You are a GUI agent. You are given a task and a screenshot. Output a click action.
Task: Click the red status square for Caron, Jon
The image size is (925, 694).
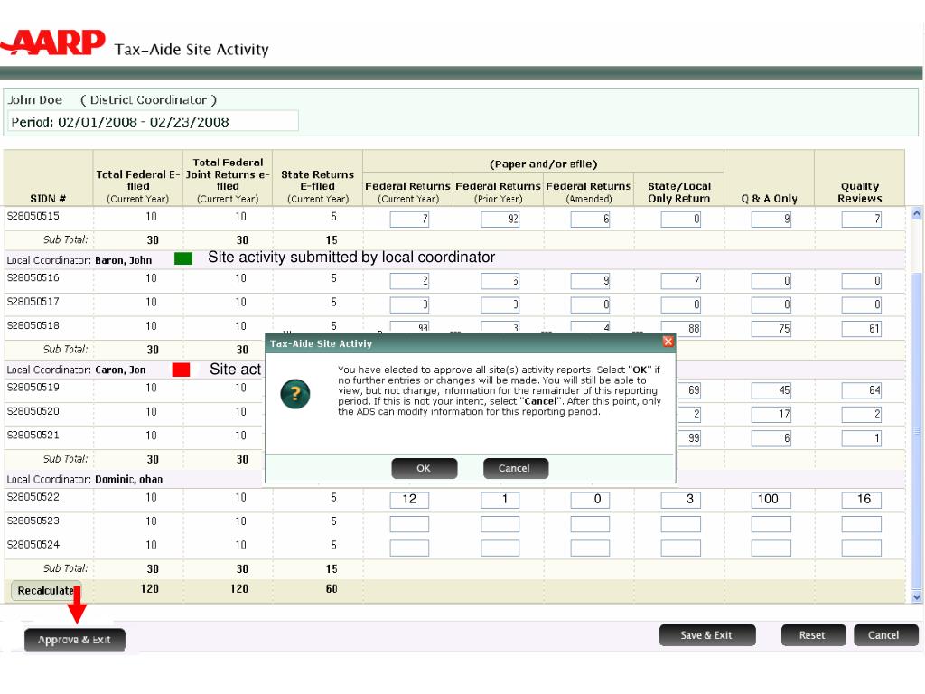coord(181,370)
